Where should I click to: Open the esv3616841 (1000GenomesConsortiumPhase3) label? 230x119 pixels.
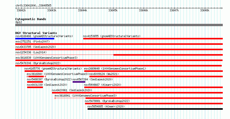[86, 96]
